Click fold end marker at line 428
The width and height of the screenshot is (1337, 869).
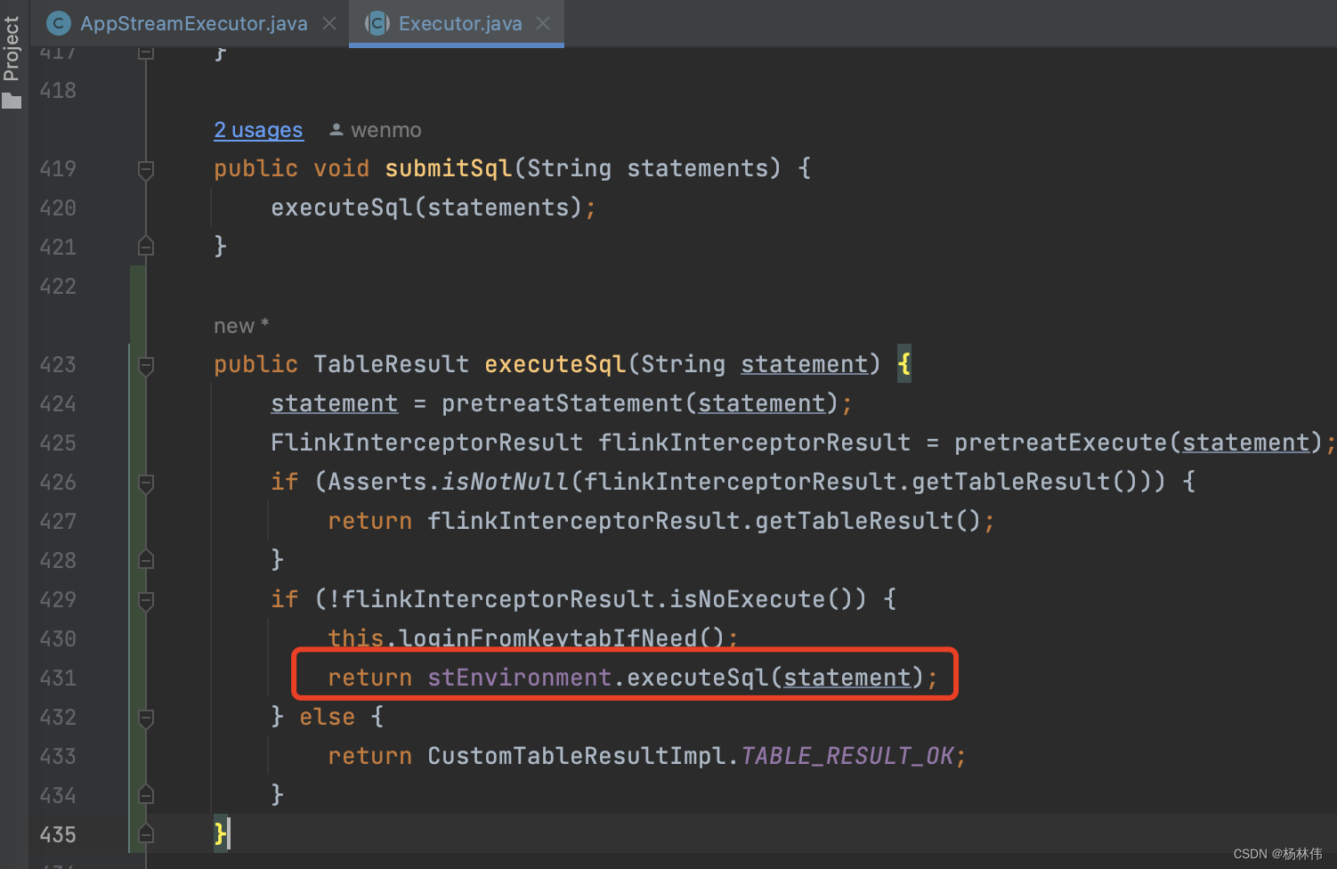(146, 560)
